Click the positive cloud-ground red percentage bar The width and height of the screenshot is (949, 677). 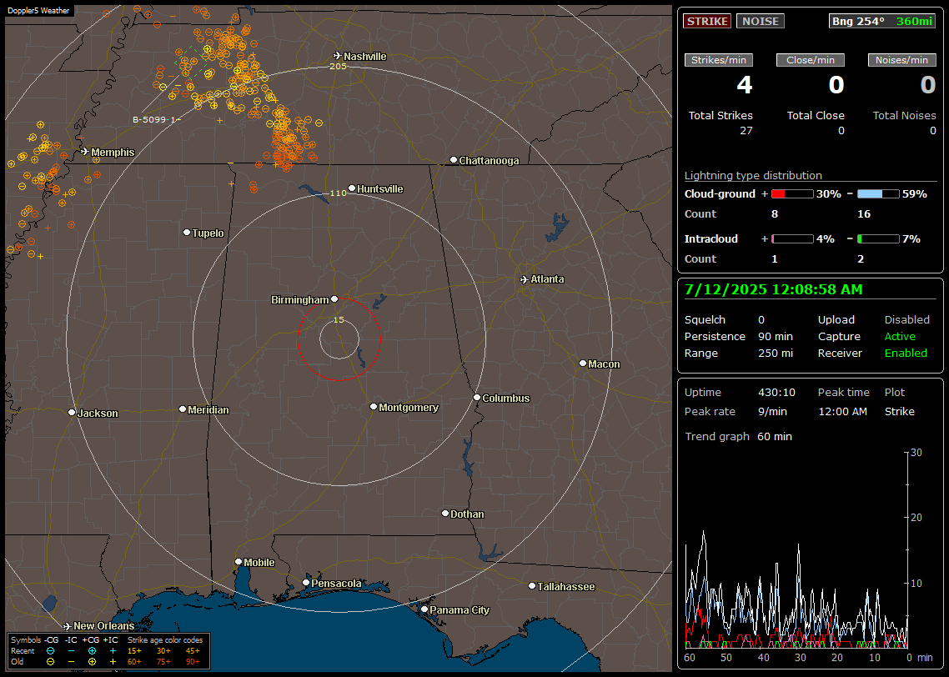792,193
